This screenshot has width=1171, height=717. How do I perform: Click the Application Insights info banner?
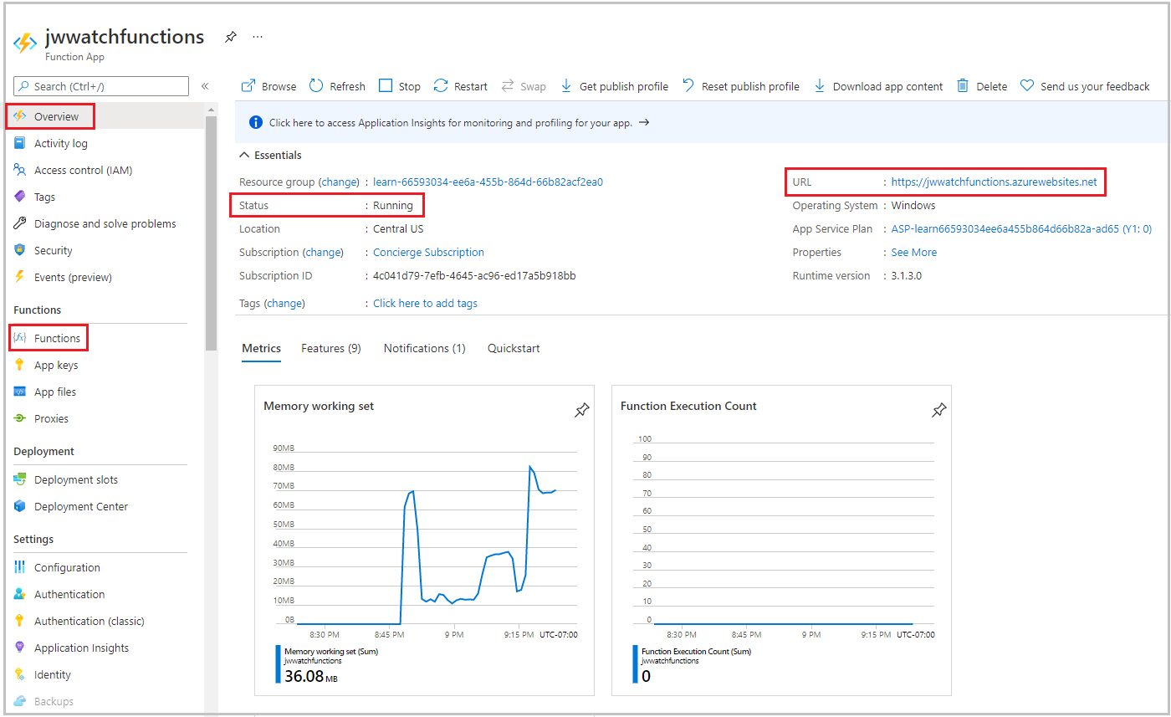pos(701,122)
